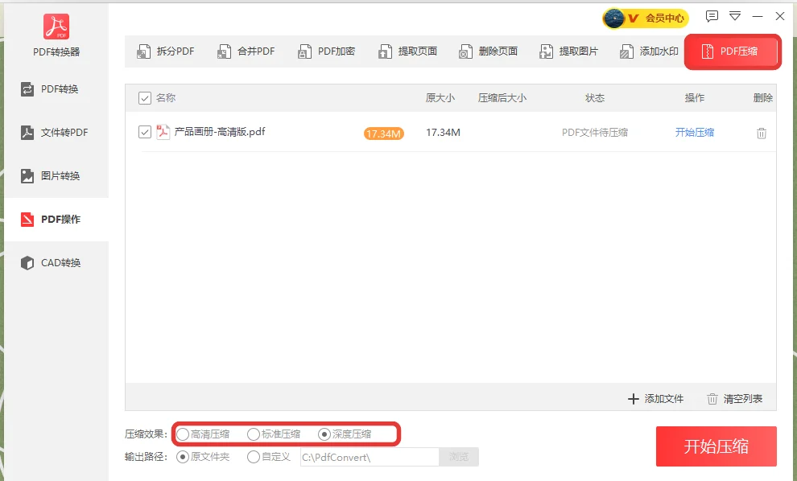
Task: Toggle checkbox for 产品画册-高清版.pdf
Action: point(145,132)
